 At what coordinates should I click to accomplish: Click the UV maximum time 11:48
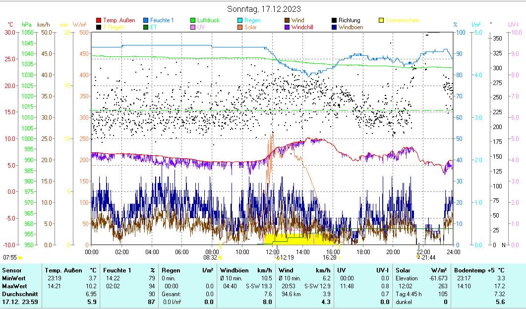(x=347, y=286)
